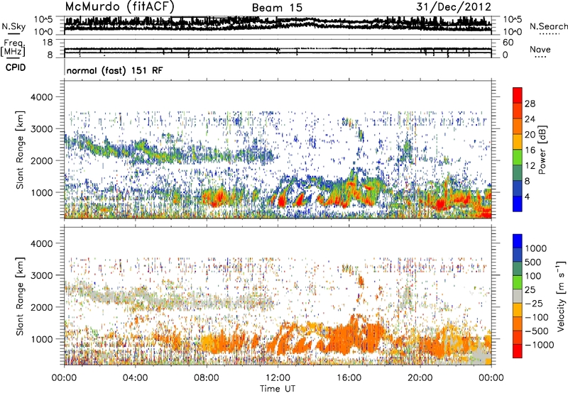Select the CPID row label
The image size is (568, 393).
pyautogui.click(x=16, y=67)
